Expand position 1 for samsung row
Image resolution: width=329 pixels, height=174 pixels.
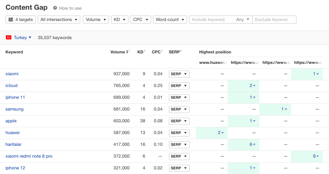coord(284,109)
